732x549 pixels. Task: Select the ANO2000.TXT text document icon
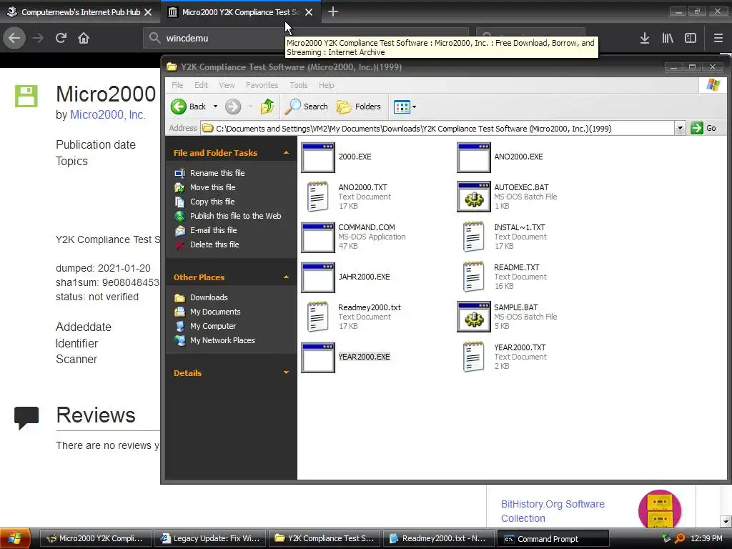318,197
